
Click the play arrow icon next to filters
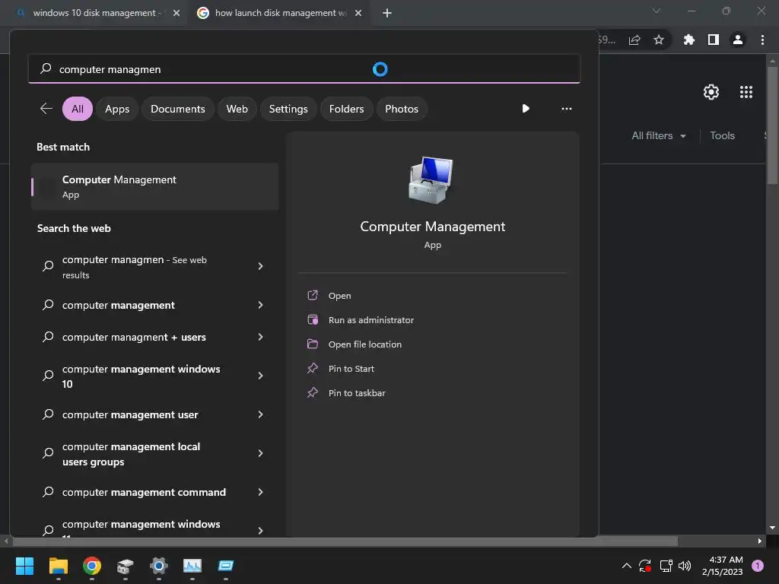point(526,108)
